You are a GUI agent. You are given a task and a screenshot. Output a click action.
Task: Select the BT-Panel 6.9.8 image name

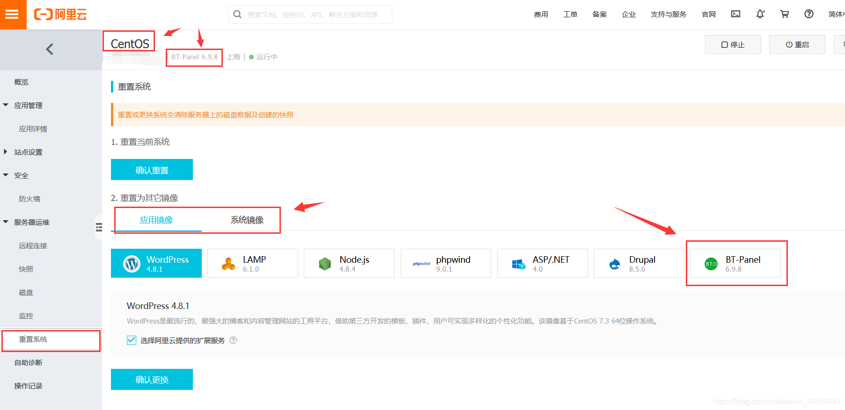[x=743, y=259]
